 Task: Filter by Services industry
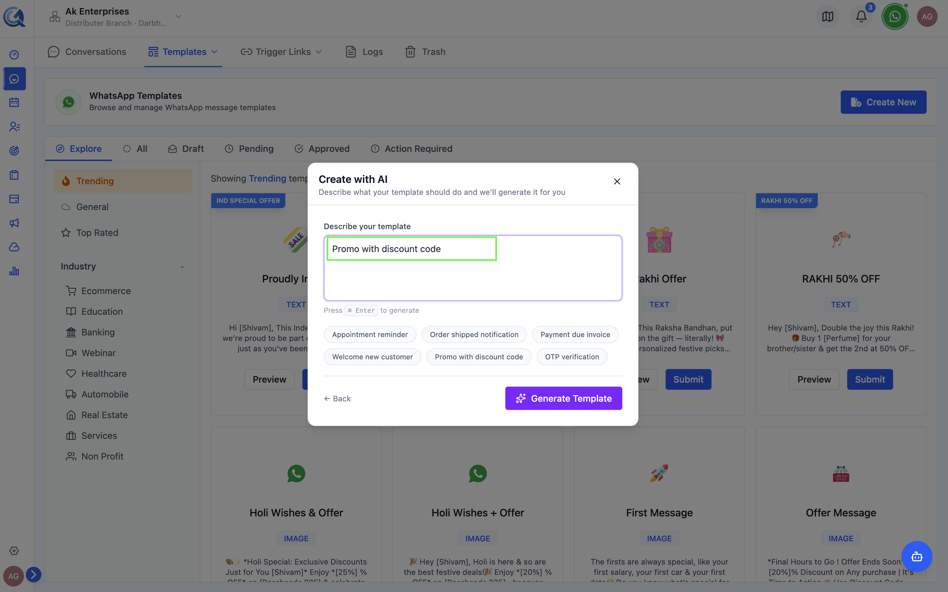click(91, 436)
